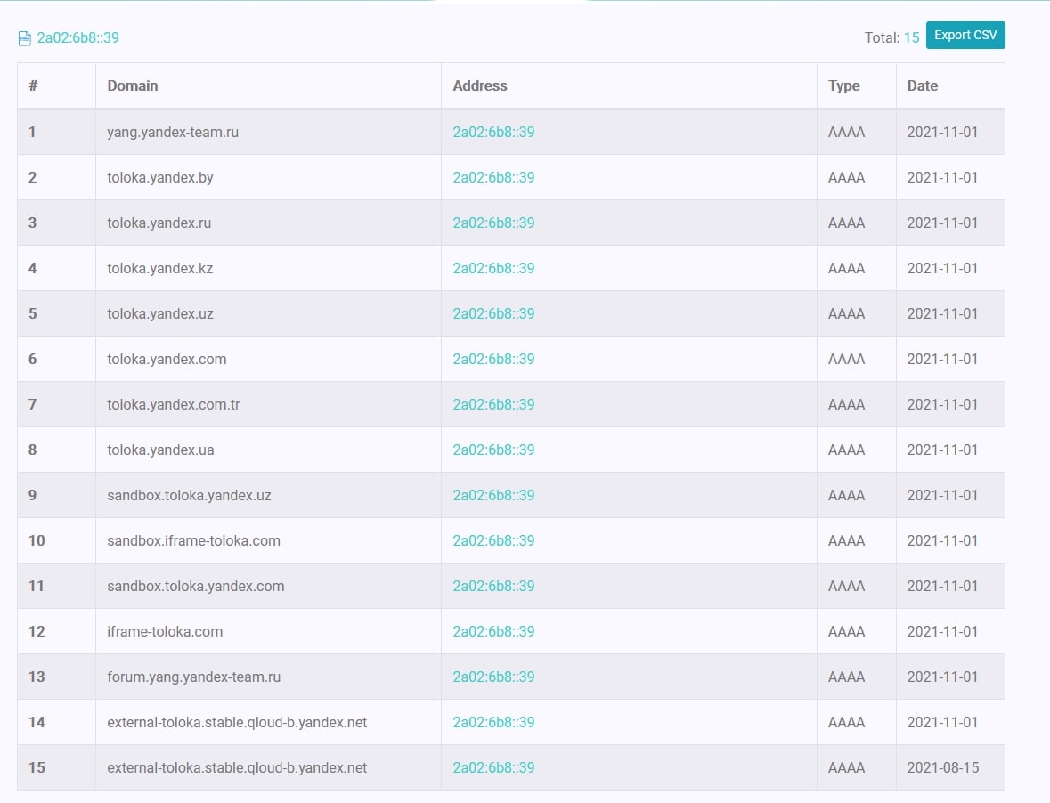Select domain toloka.yandex.by
This screenshot has height=803, width=1050.
[x=160, y=177]
